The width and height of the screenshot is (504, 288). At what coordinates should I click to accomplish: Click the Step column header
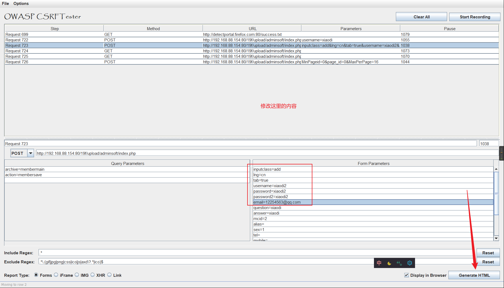(54, 28)
